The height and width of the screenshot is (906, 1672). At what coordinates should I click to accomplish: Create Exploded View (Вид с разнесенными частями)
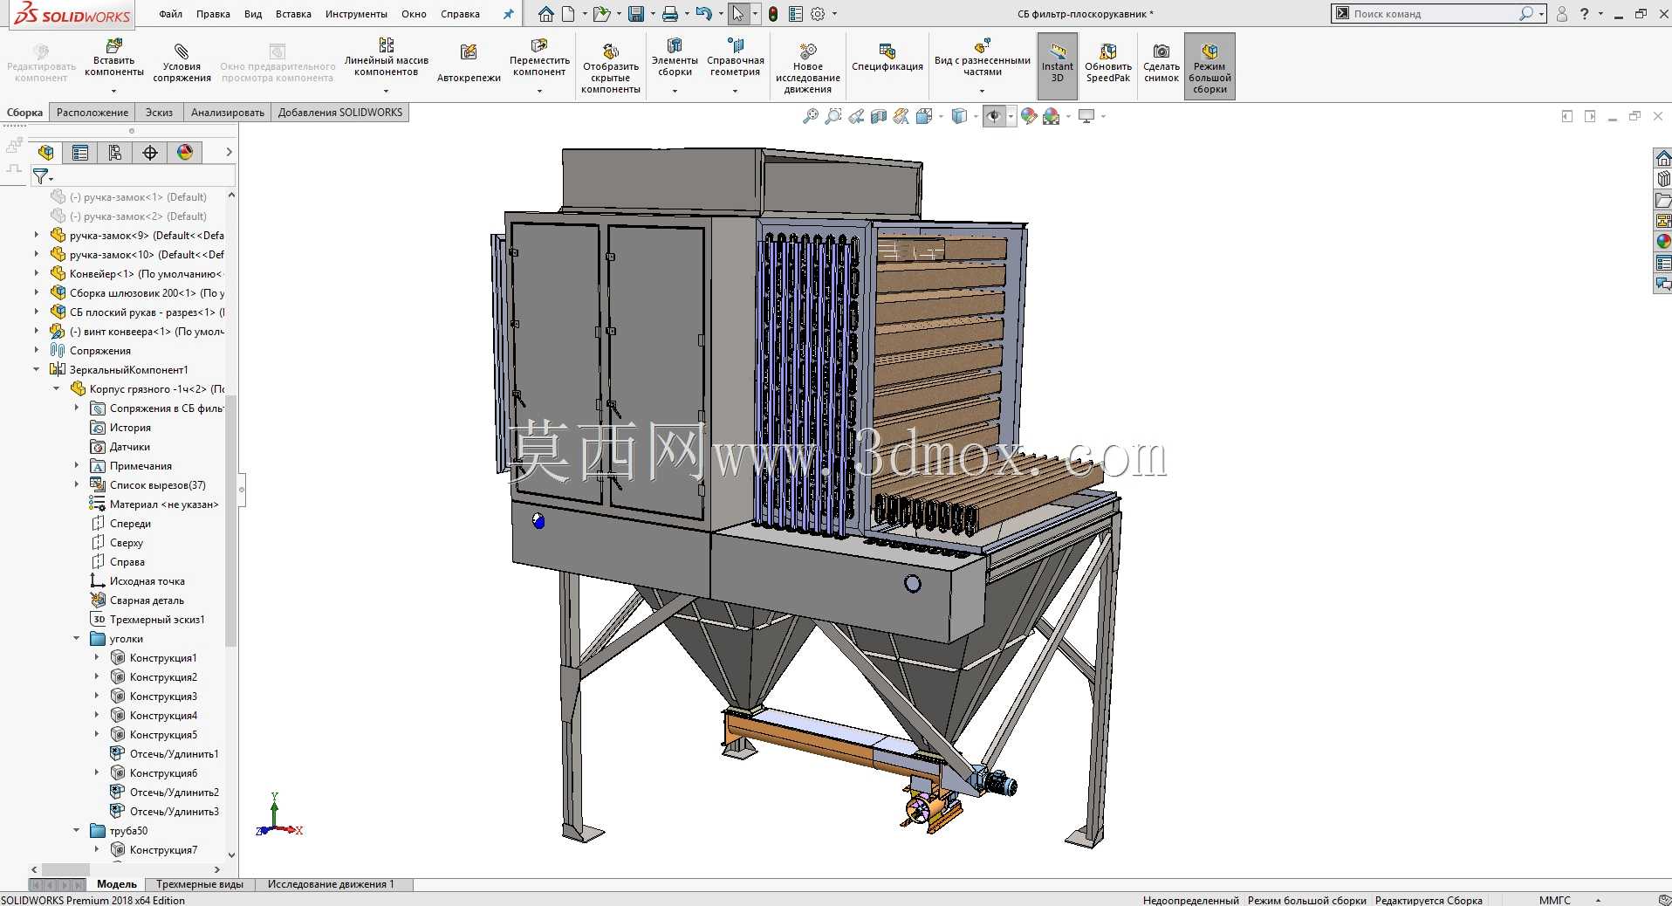pos(983,58)
